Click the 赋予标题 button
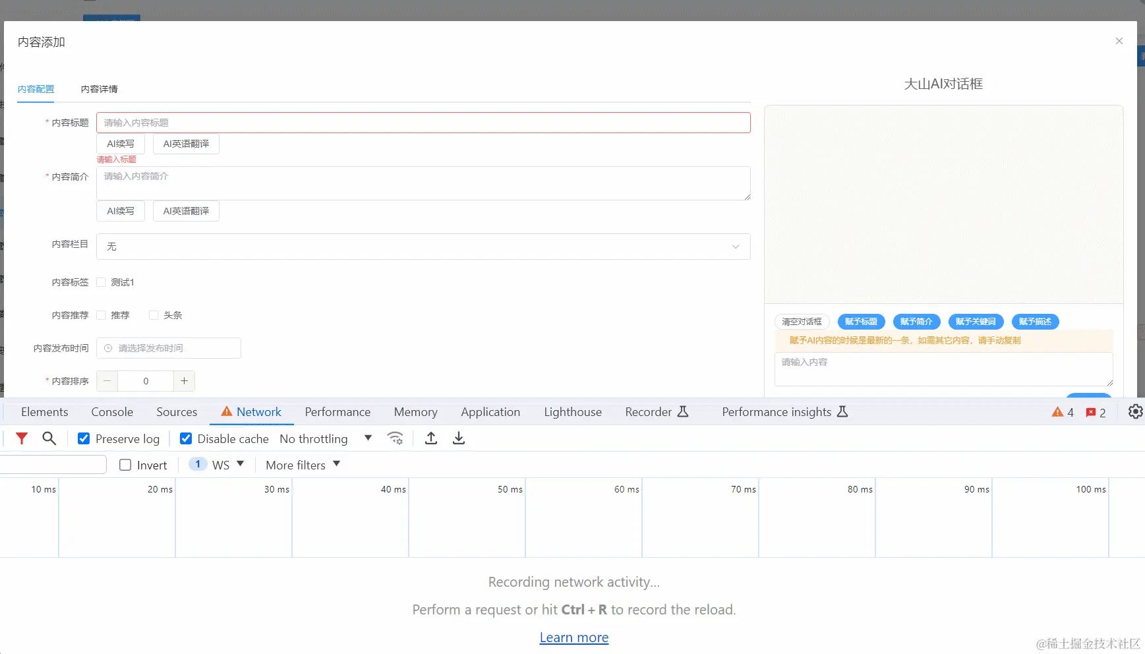 coord(861,322)
